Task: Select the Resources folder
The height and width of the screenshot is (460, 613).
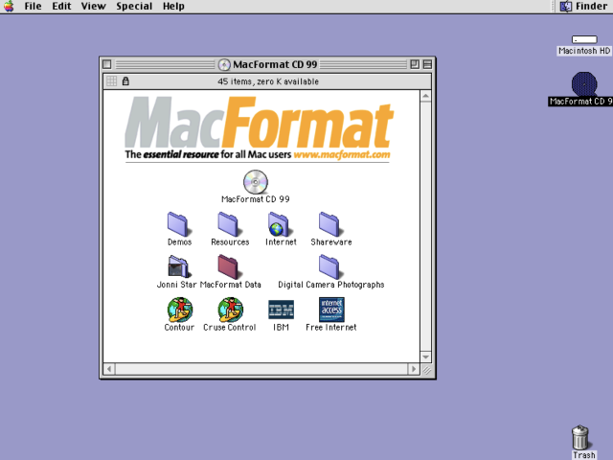Action: 229,224
